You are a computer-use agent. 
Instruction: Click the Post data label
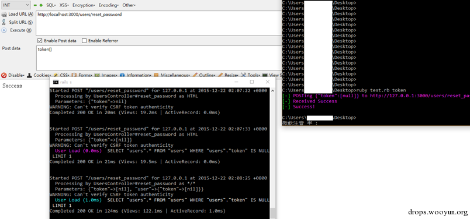tap(11, 48)
